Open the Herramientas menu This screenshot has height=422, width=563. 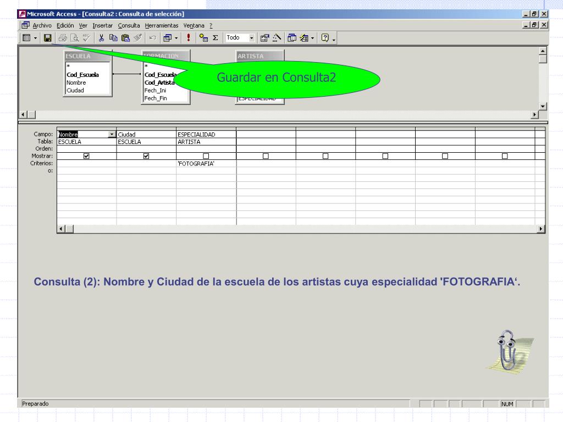point(162,25)
